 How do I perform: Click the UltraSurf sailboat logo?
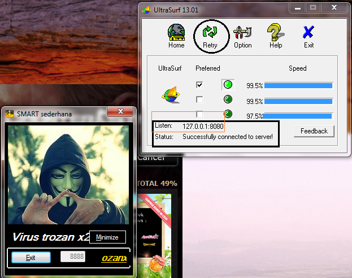coord(171,95)
